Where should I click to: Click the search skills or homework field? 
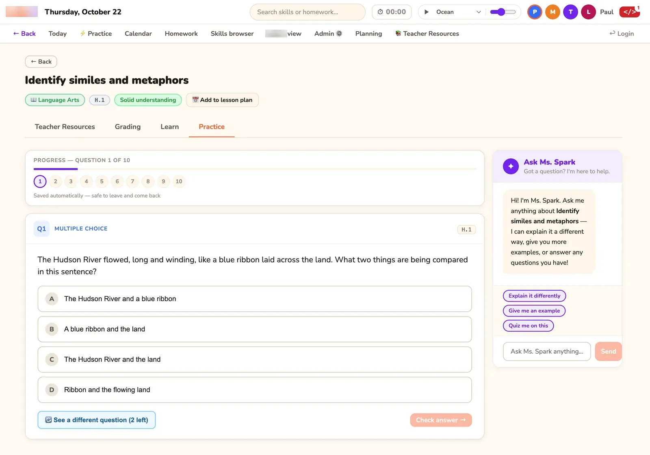[308, 12]
